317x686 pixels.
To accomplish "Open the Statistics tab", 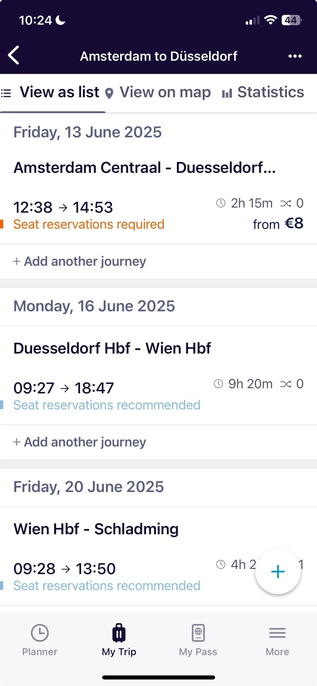I will (270, 92).
